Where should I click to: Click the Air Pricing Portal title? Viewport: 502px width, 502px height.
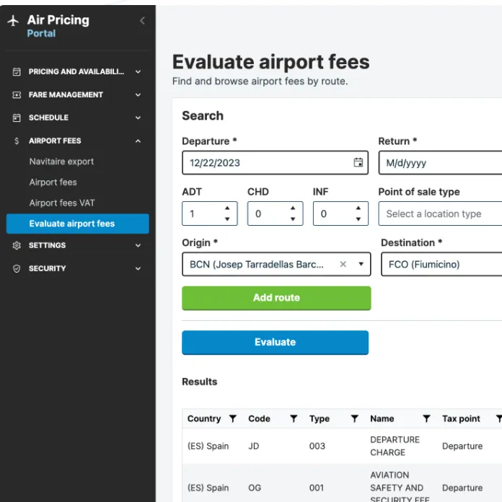click(x=58, y=26)
